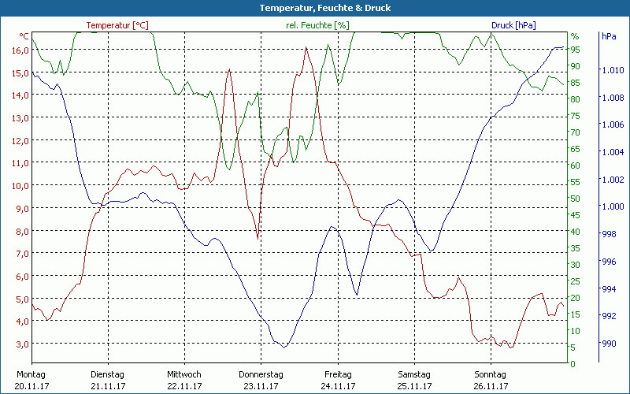Select the Sonntag 26.11.17 date label
The width and height of the screenshot is (630, 394).
pyautogui.click(x=491, y=380)
